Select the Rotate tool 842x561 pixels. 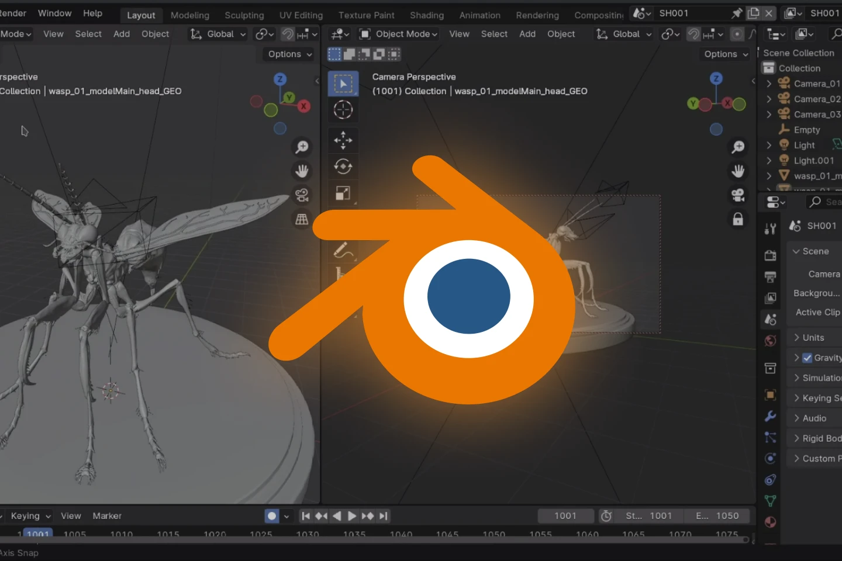[x=343, y=167]
